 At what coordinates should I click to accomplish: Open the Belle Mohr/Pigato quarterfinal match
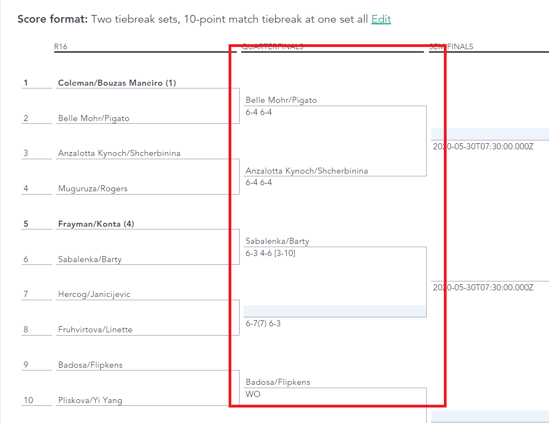click(281, 100)
